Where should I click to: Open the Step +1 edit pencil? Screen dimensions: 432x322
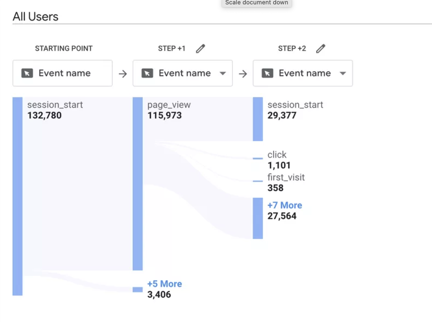point(201,48)
